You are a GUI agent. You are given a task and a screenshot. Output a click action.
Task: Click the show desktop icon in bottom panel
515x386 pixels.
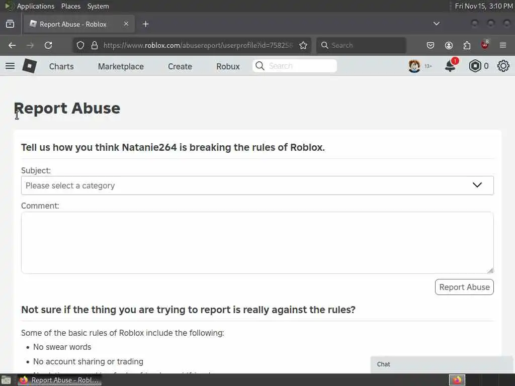click(6, 380)
